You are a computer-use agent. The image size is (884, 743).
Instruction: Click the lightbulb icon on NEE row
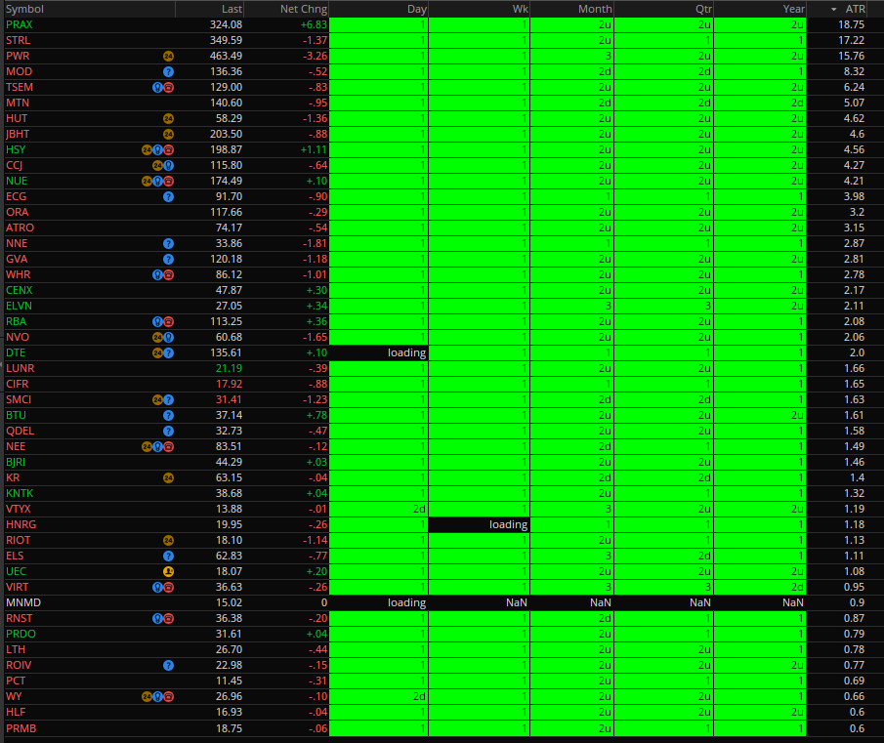[x=158, y=447]
